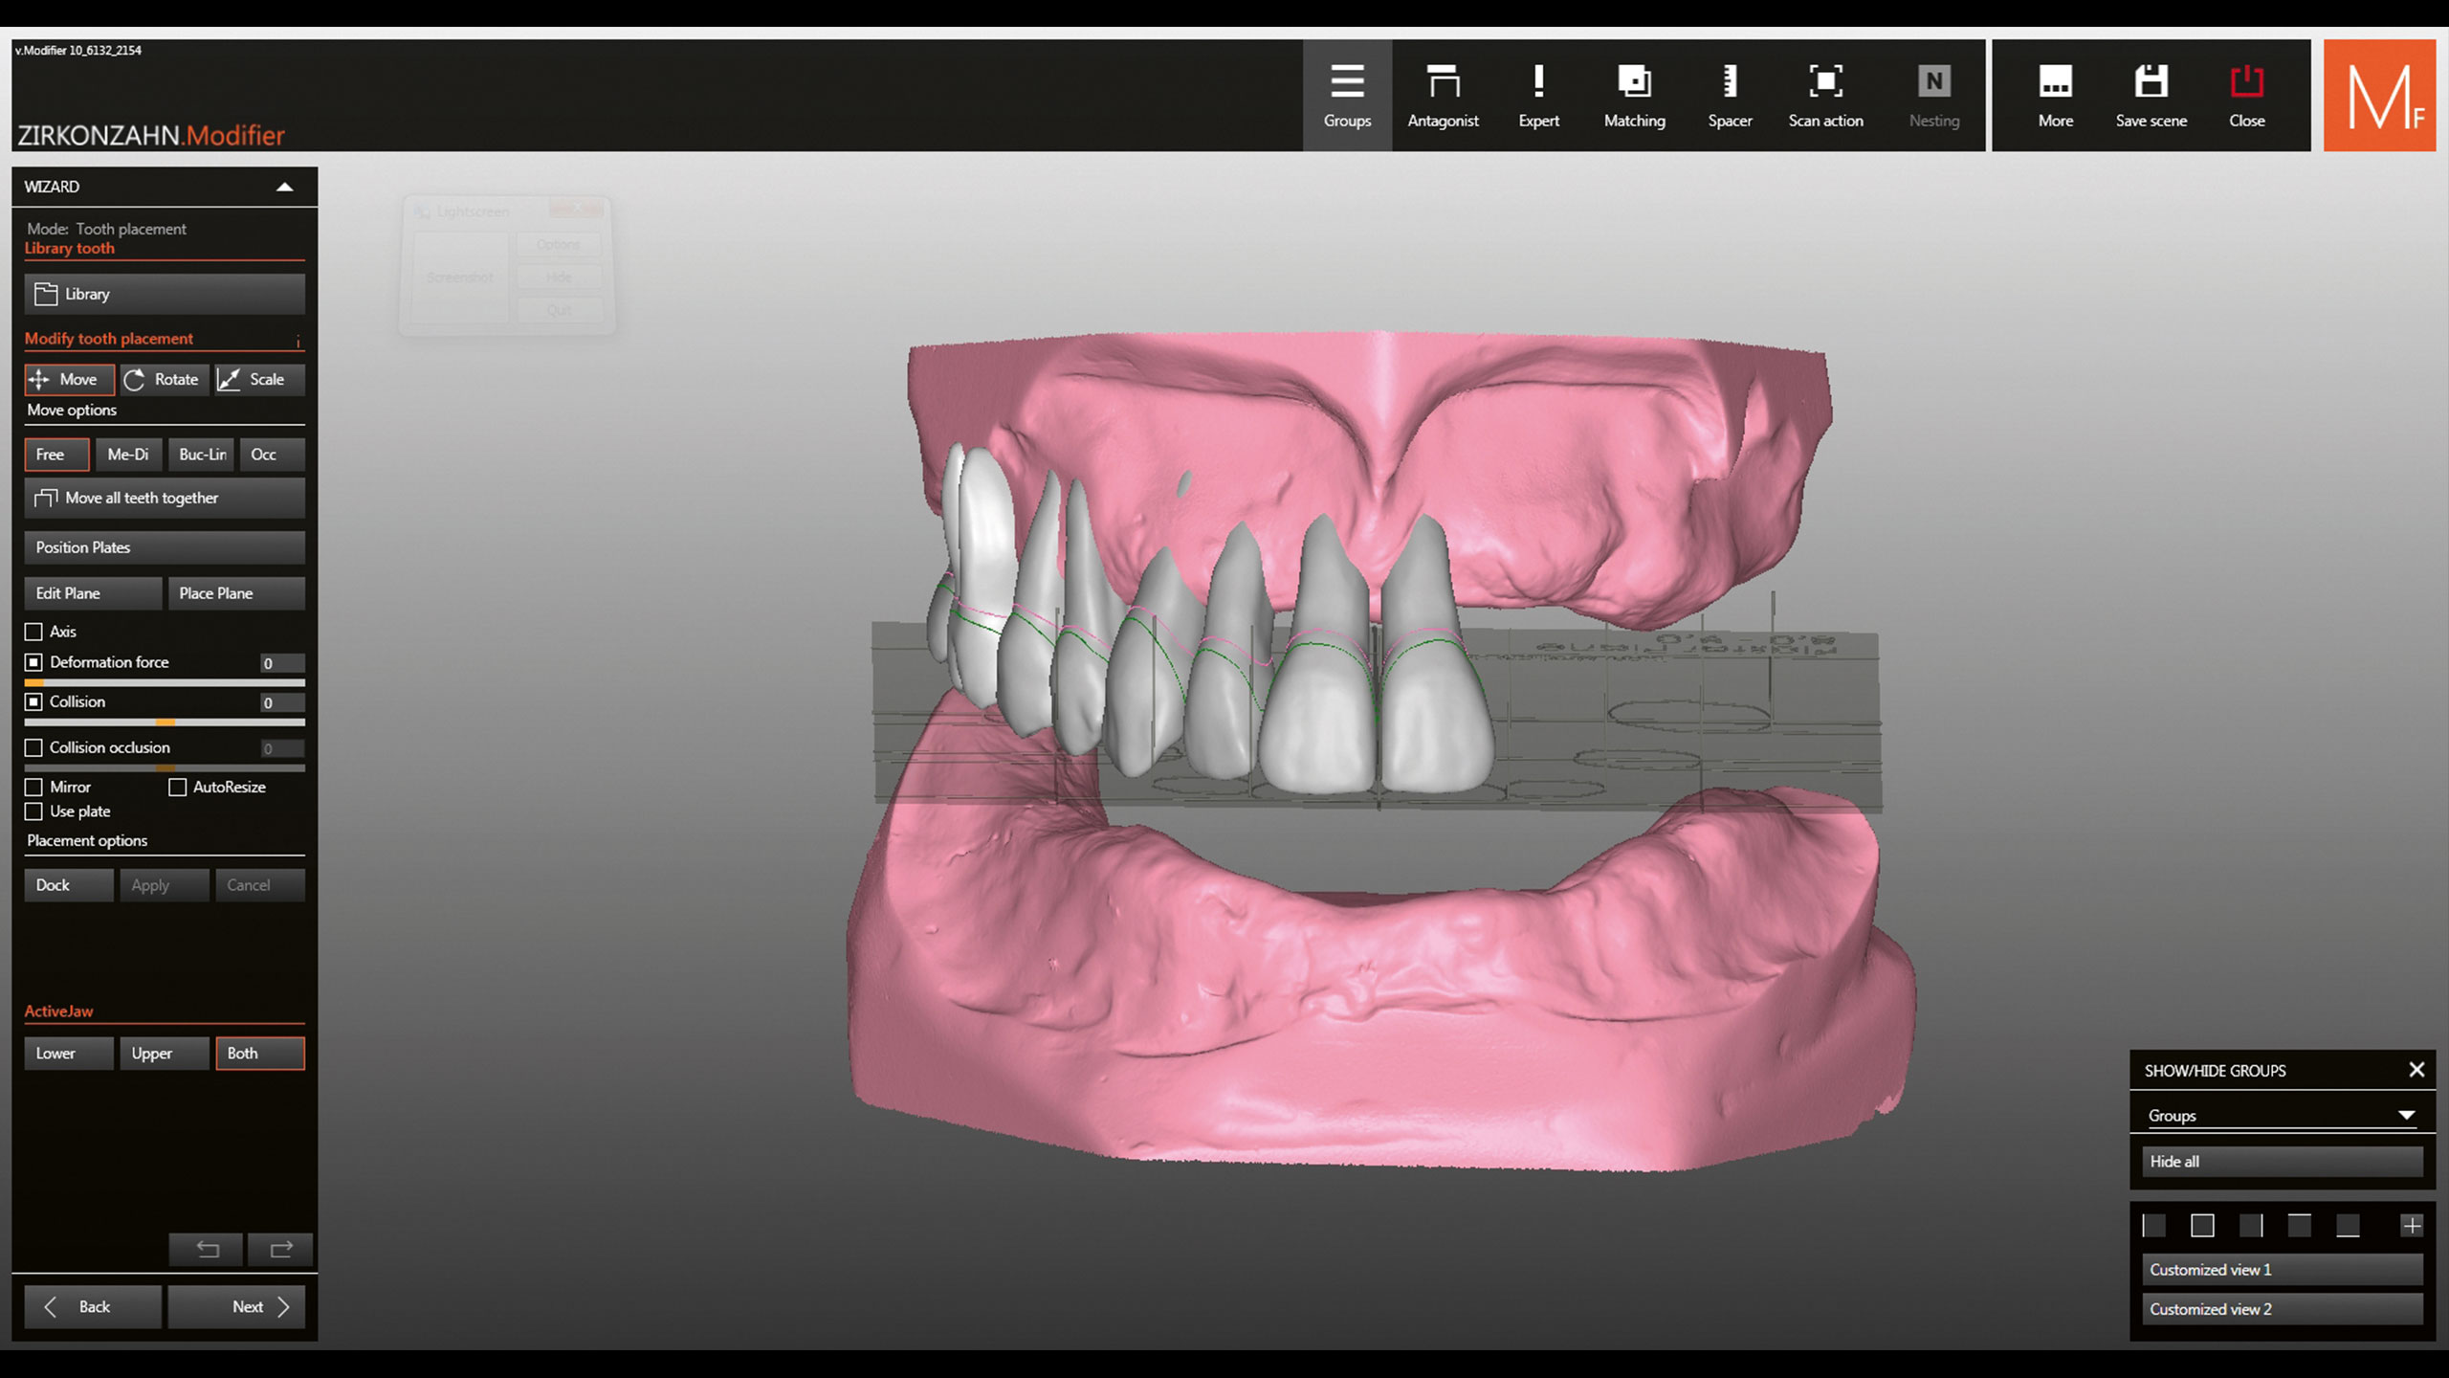Select Me-Di move option
The image size is (2449, 1378).
[128, 455]
